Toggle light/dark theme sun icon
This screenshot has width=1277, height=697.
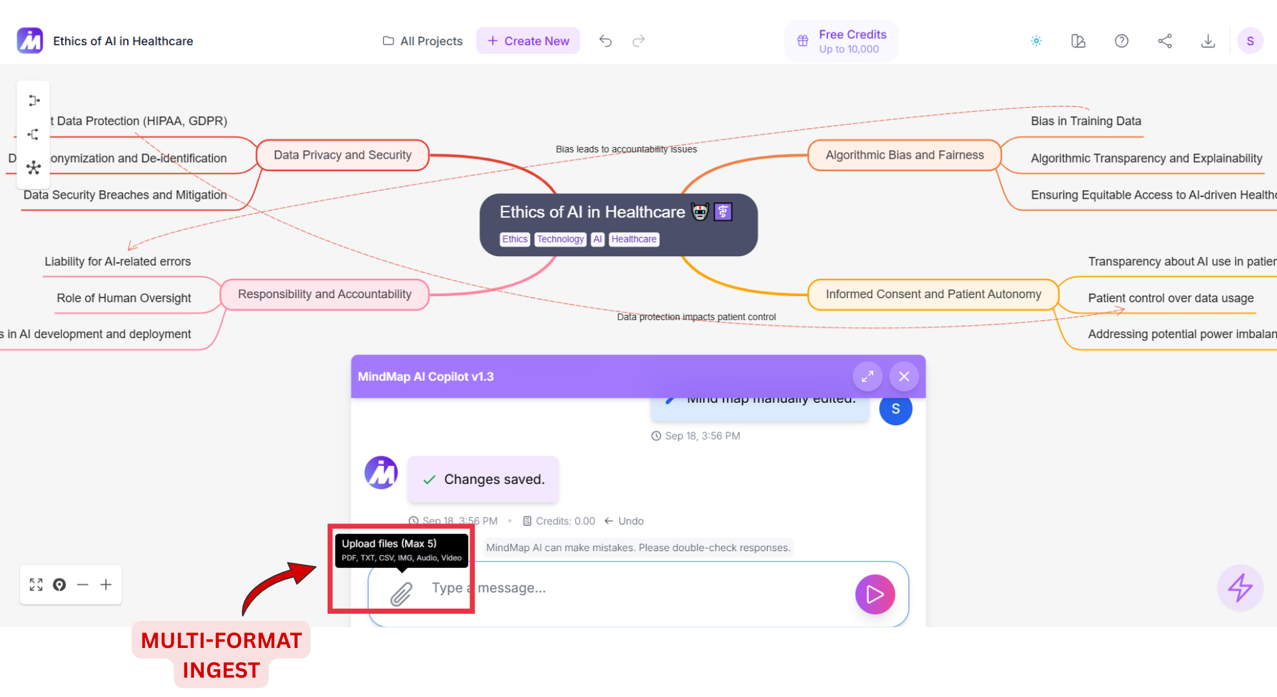[x=1036, y=41]
